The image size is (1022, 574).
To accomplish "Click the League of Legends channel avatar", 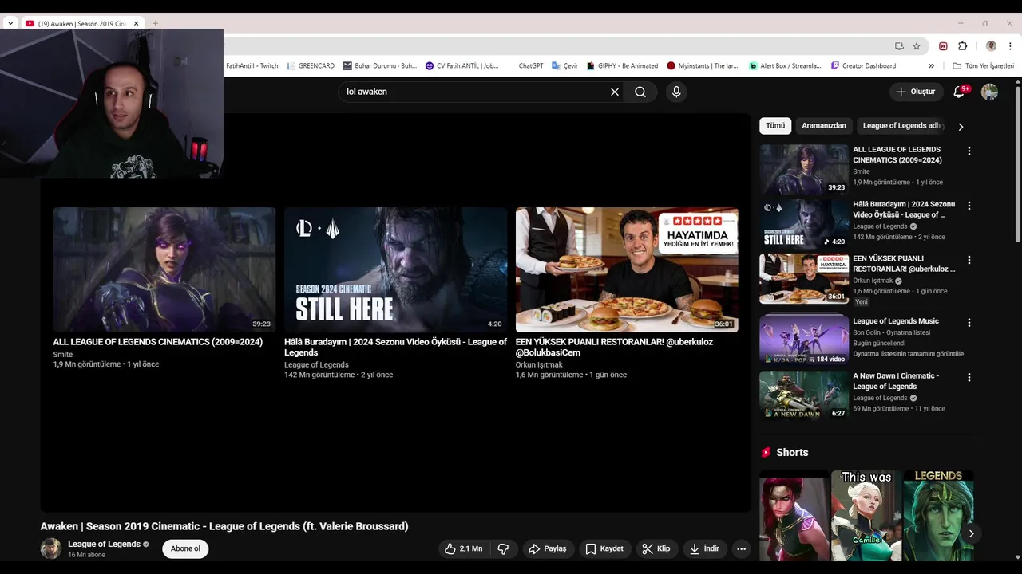I will 51,548.
